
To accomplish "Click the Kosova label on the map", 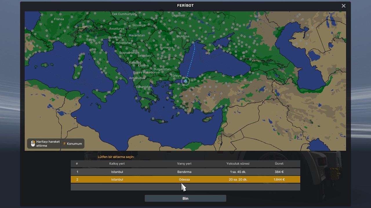I will click(x=143, y=66).
